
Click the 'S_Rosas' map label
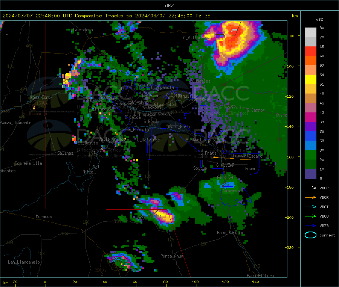(x=151, y=121)
